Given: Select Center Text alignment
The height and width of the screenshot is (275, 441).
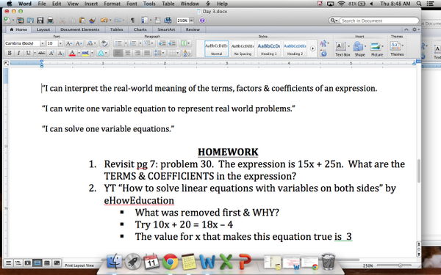Looking at the screenshot, I should (128, 53).
